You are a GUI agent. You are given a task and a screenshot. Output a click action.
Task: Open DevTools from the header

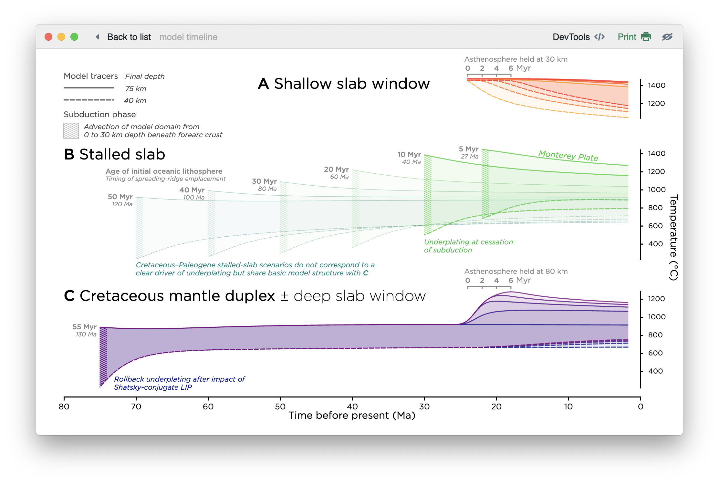(x=571, y=37)
